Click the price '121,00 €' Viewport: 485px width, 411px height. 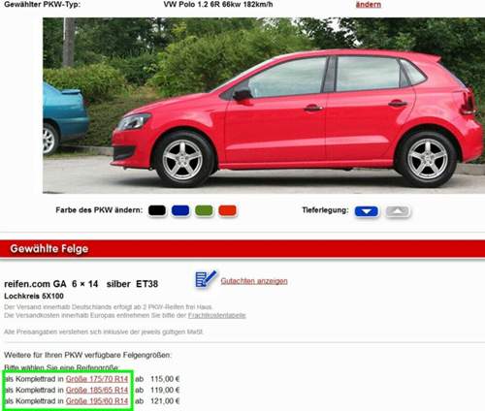click(165, 401)
